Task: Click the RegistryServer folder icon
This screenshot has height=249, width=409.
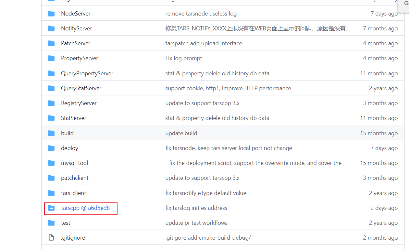Action: 51,103
